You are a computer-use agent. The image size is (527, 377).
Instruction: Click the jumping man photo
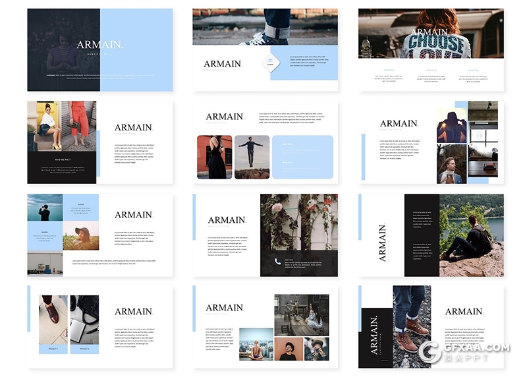[x=252, y=157]
